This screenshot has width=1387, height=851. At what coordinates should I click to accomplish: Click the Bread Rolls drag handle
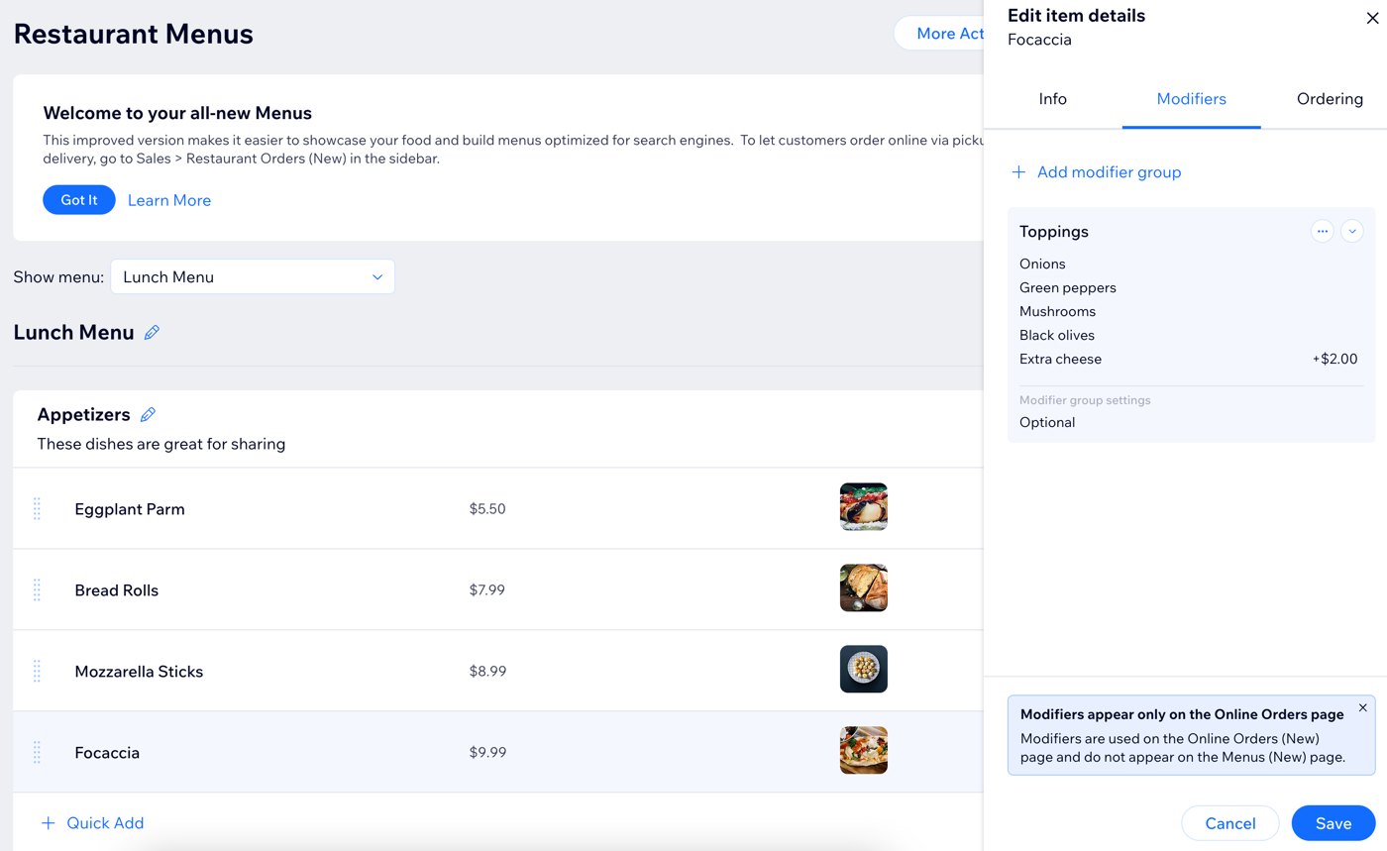point(37,590)
